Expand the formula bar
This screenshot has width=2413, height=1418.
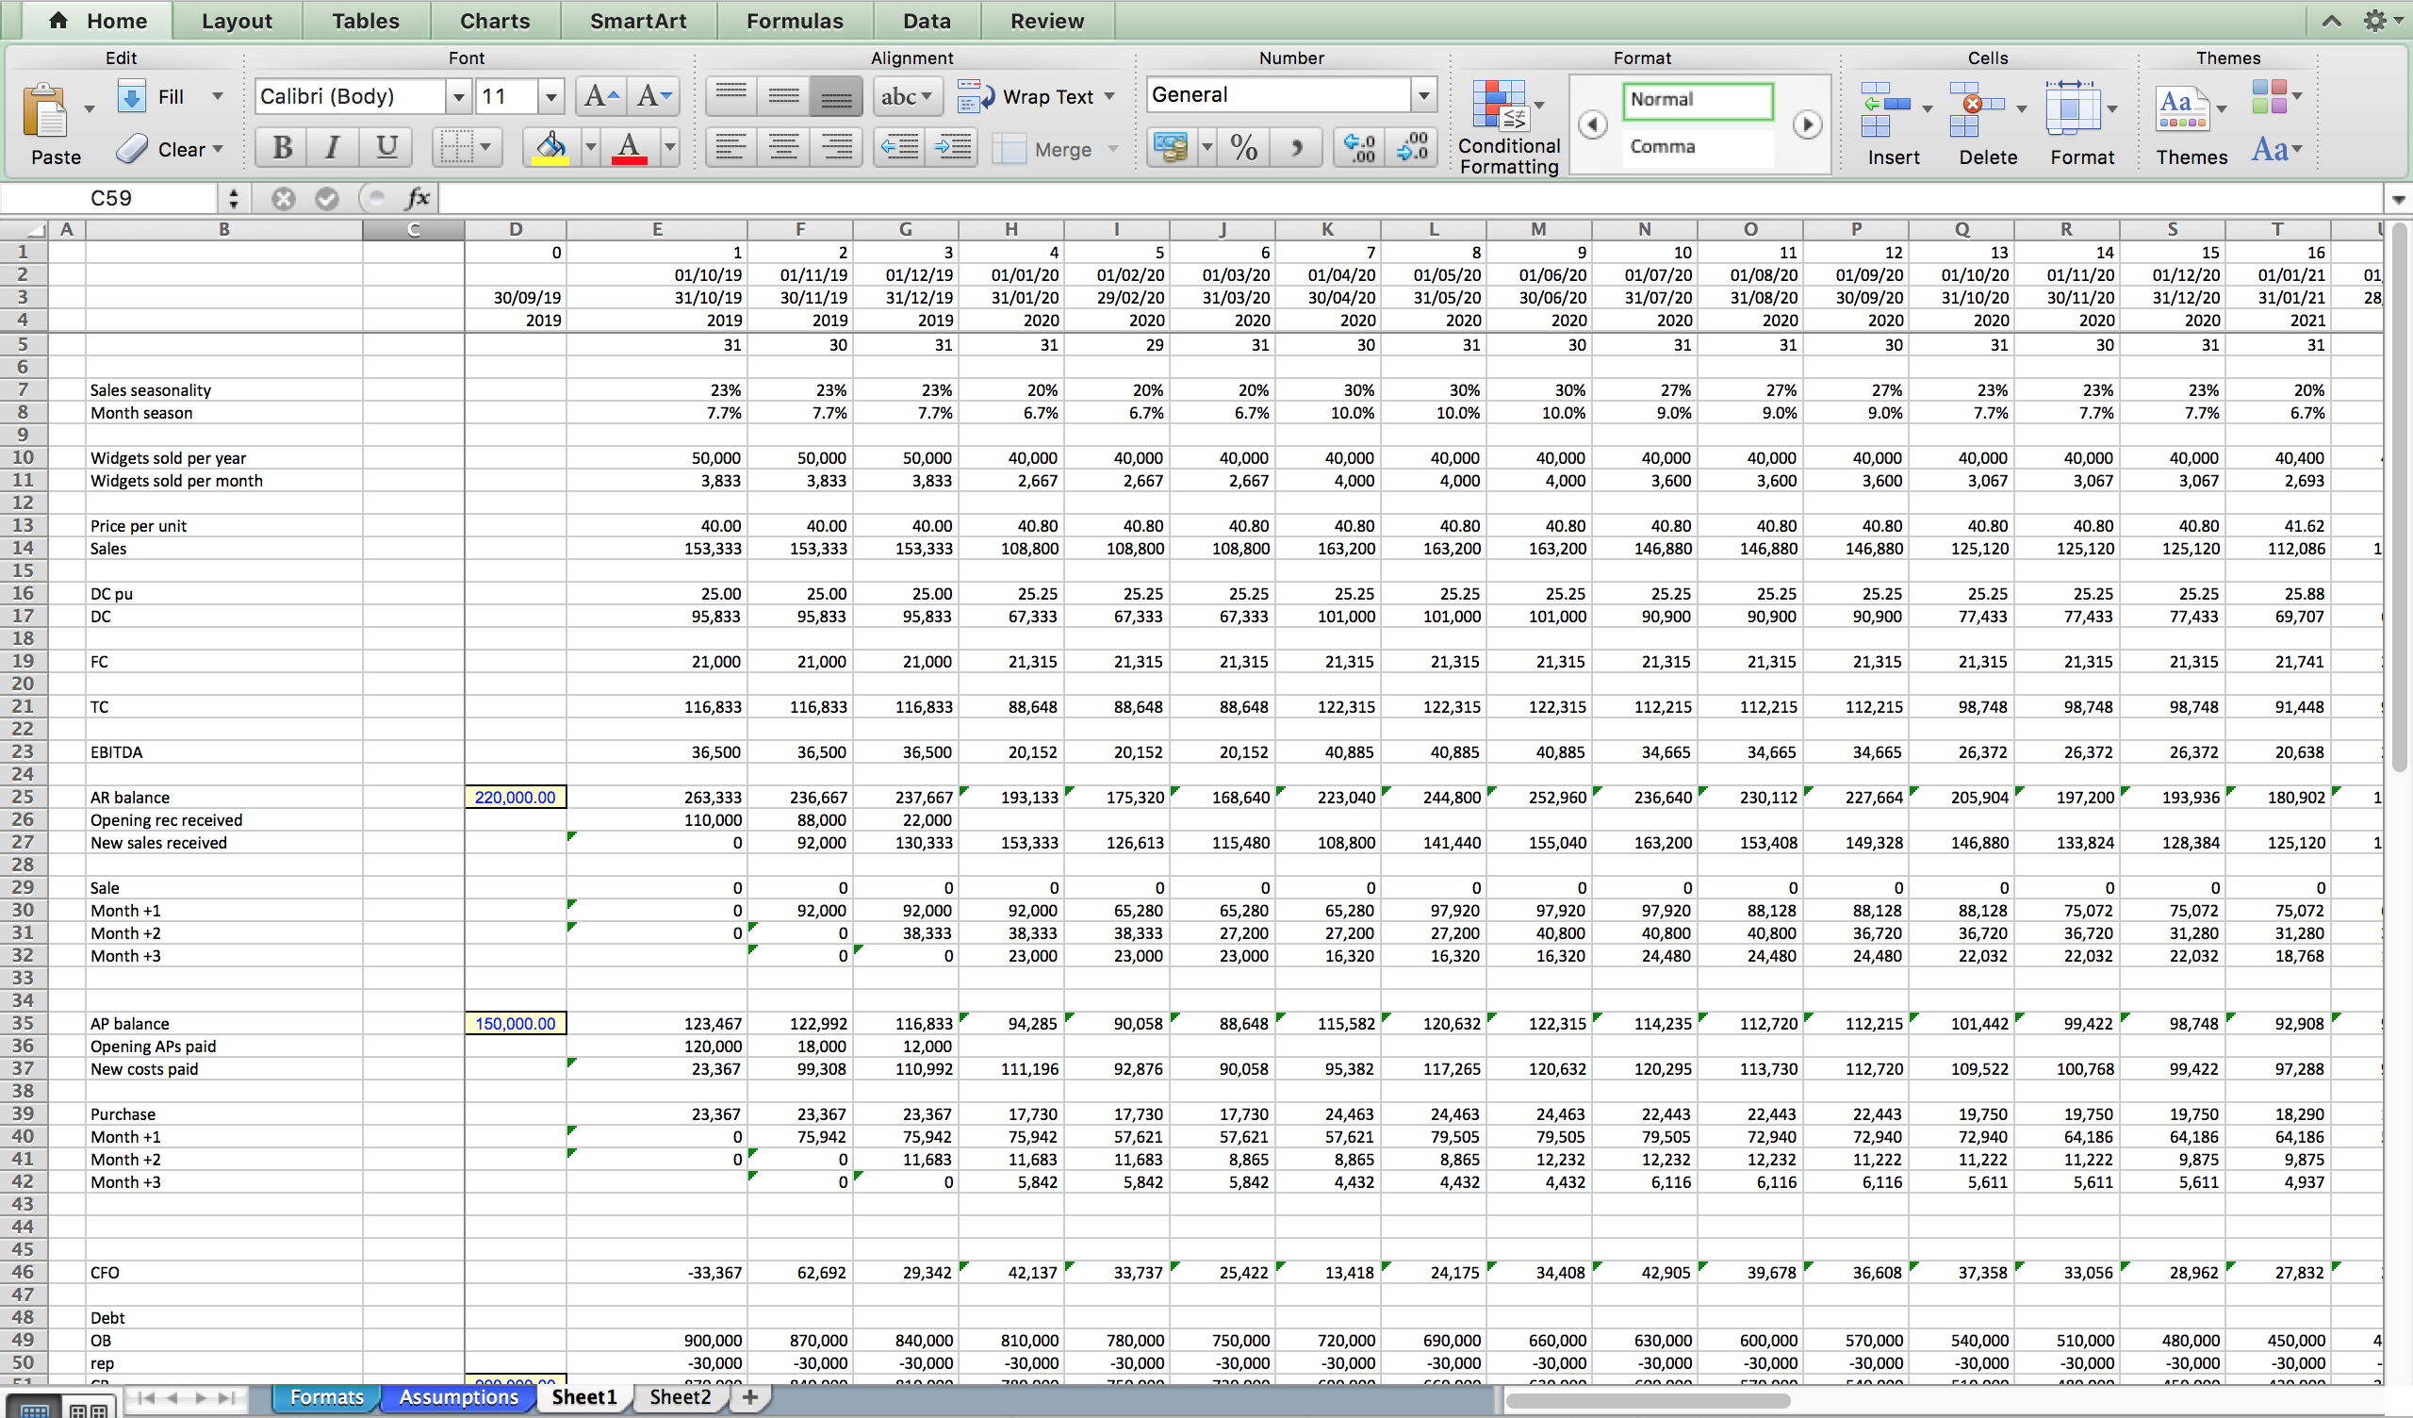click(2398, 199)
